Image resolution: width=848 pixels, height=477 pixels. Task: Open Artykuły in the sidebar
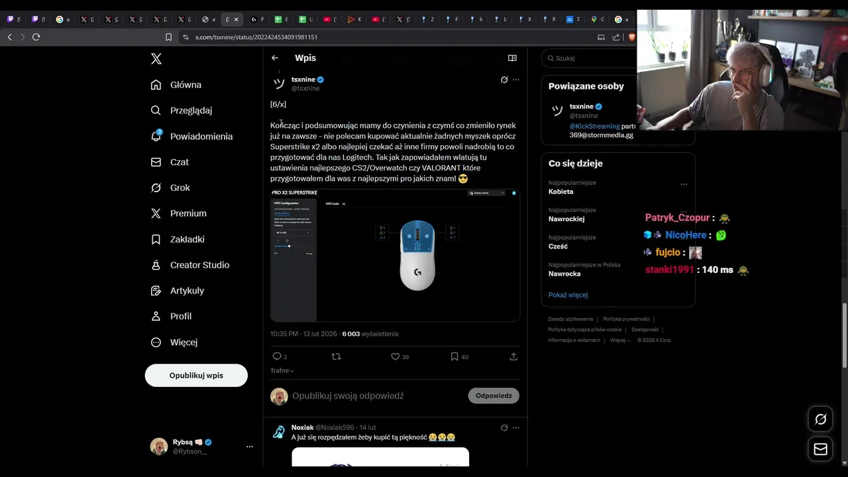(x=178, y=291)
